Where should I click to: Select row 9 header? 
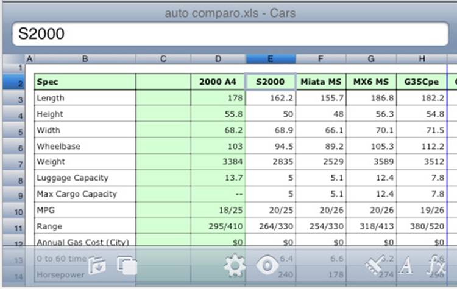pyautogui.click(x=14, y=195)
